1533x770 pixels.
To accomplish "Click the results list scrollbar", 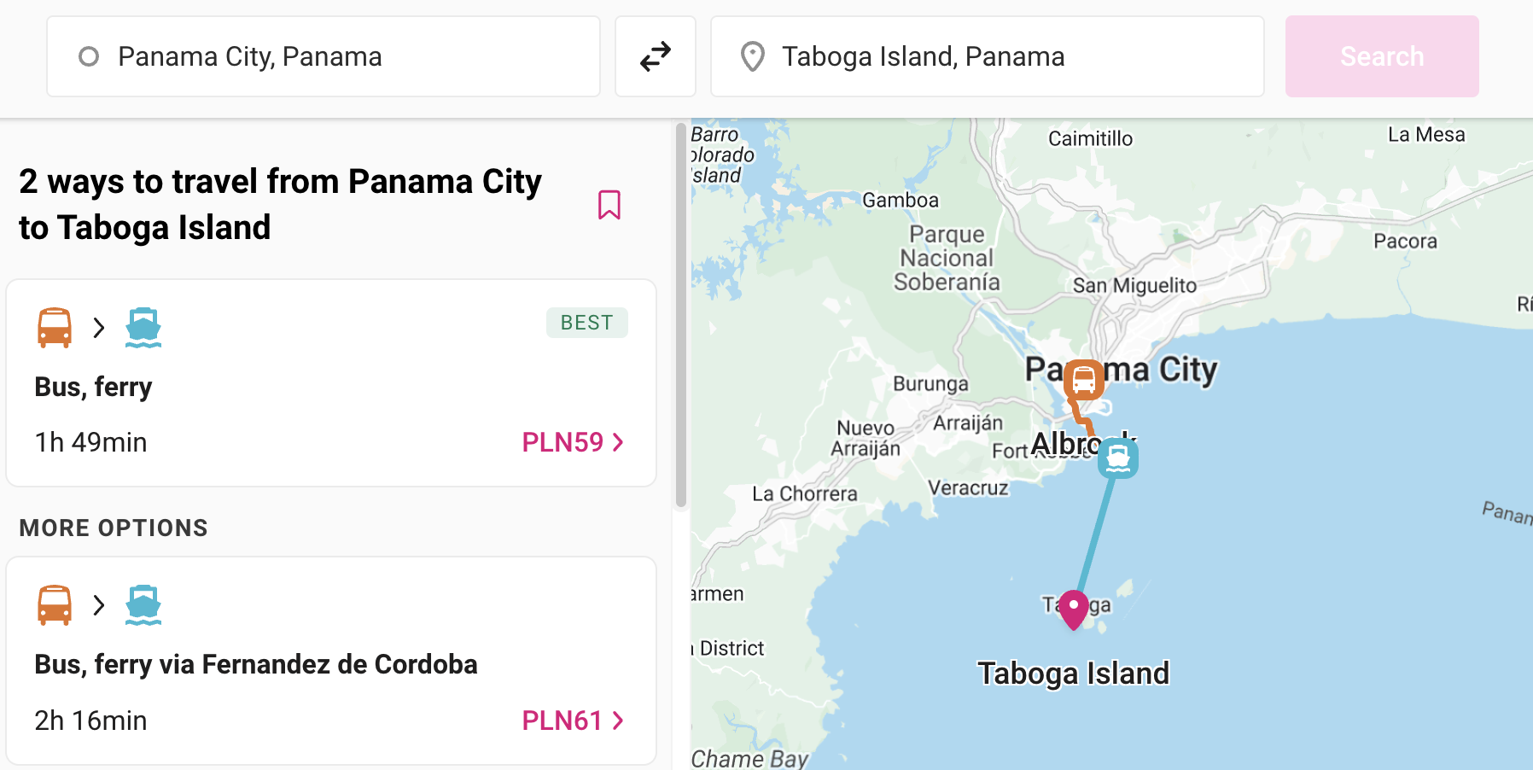I will [x=681, y=316].
